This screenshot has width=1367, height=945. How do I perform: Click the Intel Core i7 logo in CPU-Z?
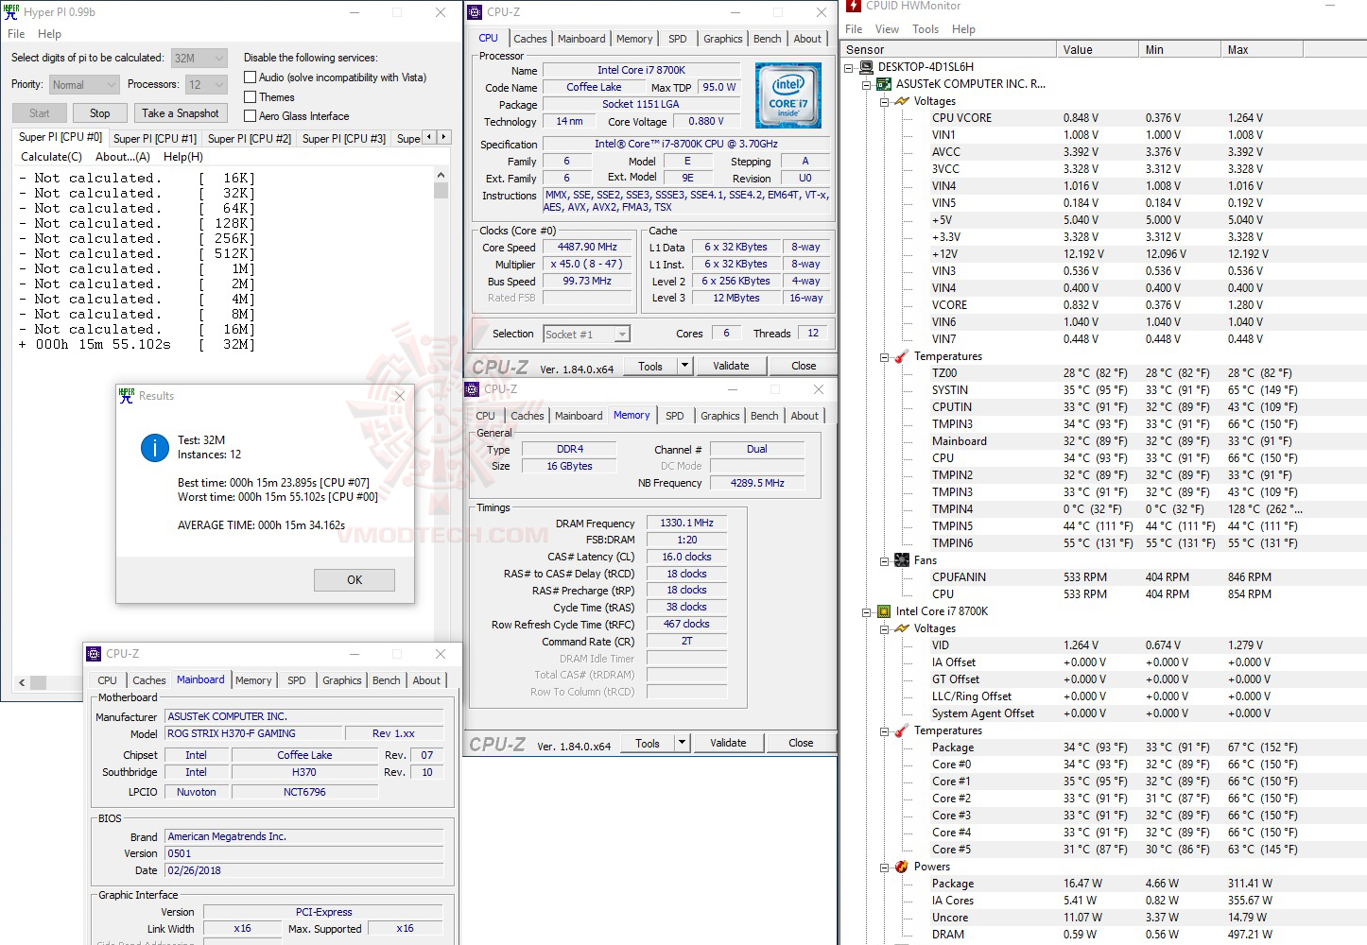[x=787, y=94]
